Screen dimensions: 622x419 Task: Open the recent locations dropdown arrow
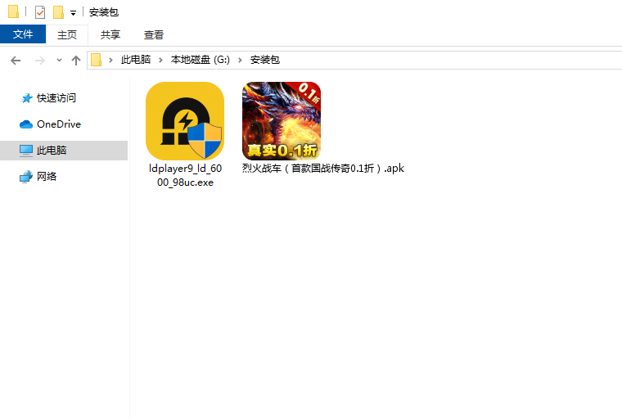59,61
